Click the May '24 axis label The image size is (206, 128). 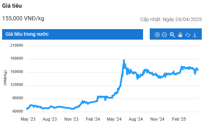(114, 119)
